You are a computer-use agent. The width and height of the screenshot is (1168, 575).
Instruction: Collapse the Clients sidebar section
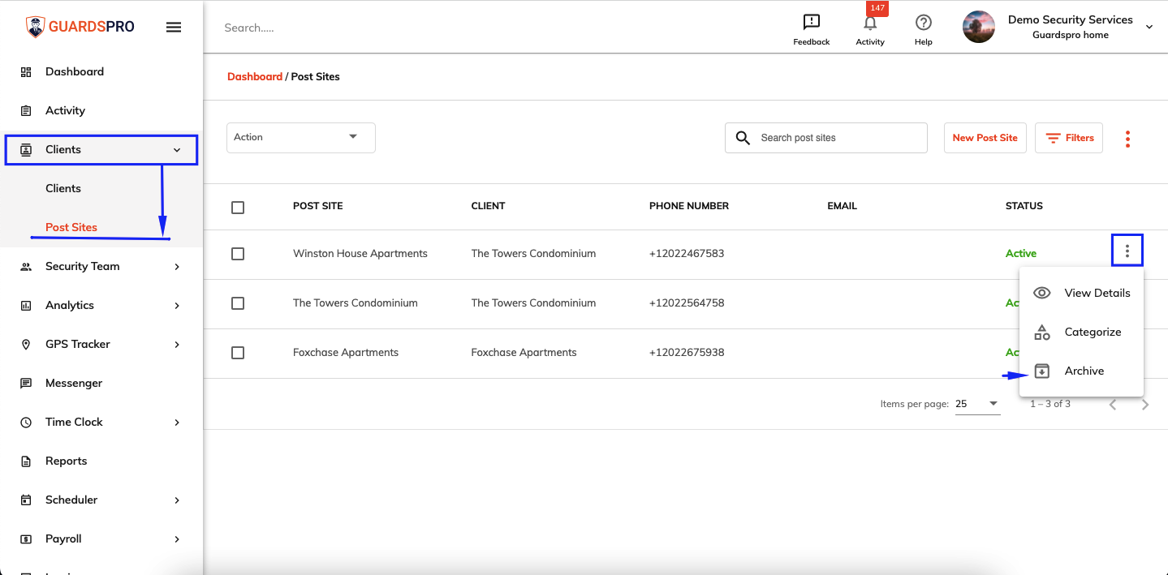tap(101, 149)
